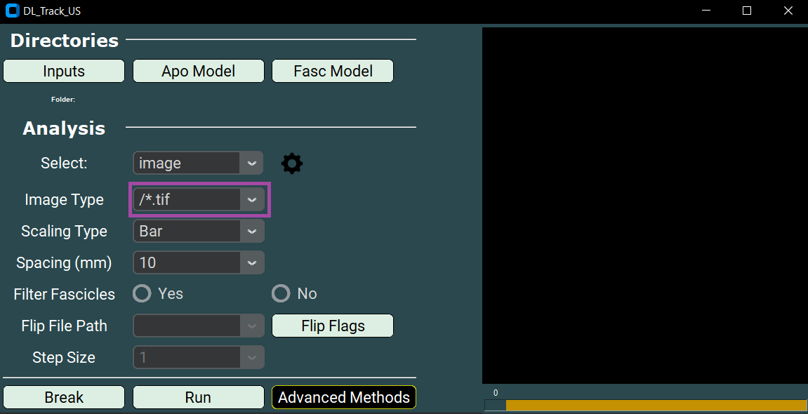Image resolution: width=808 pixels, height=414 pixels.
Task: Click the Inputs directory button
Action: coord(64,71)
